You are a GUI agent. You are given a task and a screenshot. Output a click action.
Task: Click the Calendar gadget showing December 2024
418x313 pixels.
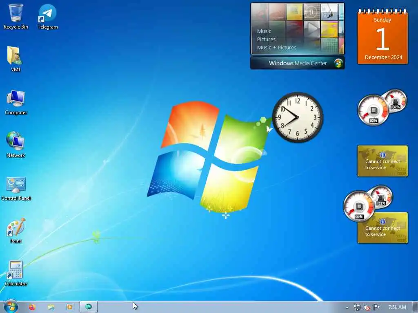[x=382, y=37]
